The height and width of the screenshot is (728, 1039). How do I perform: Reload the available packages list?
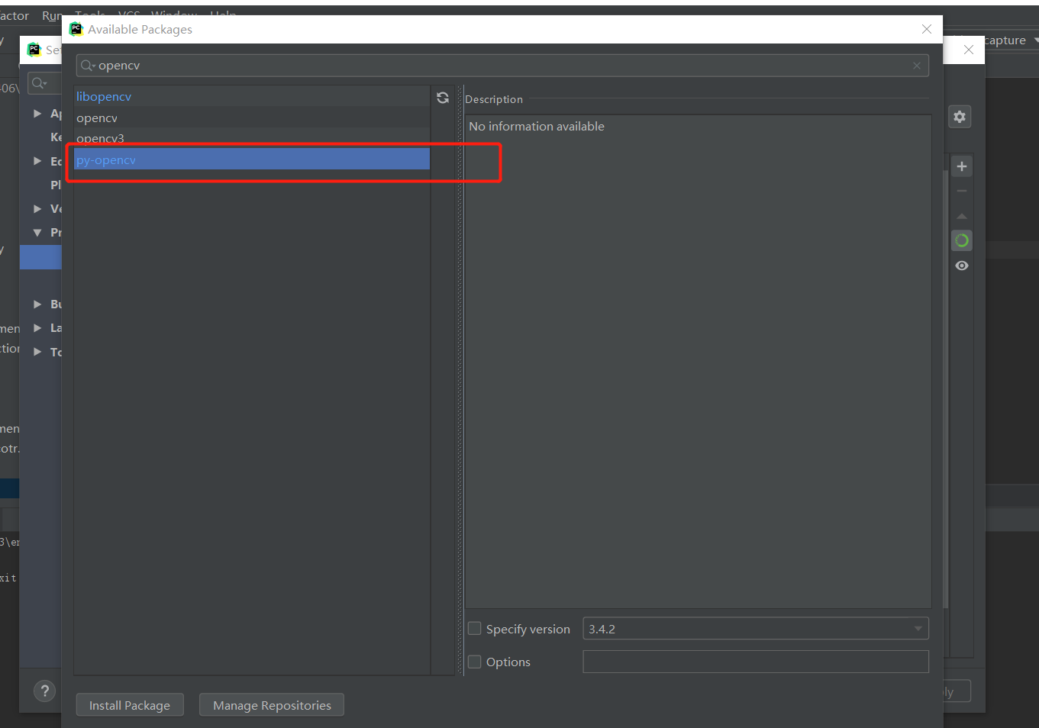(443, 98)
